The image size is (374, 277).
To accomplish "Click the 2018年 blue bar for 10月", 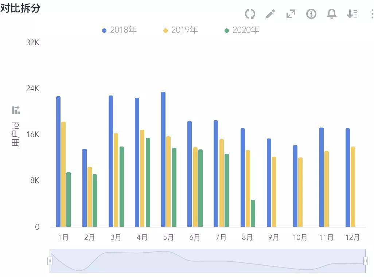I will pyautogui.click(x=295, y=186).
